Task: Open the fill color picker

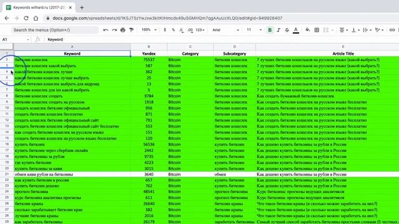Action: [307, 30]
